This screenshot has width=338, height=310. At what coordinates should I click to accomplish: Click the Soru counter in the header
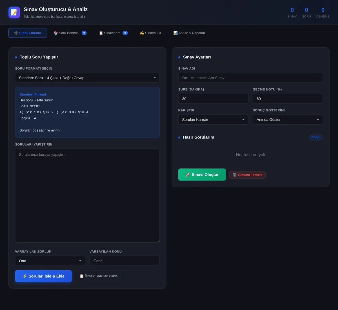pyautogui.click(x=306, y=13)
